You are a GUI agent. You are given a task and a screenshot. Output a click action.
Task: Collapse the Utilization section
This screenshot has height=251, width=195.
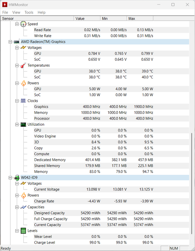17,124
